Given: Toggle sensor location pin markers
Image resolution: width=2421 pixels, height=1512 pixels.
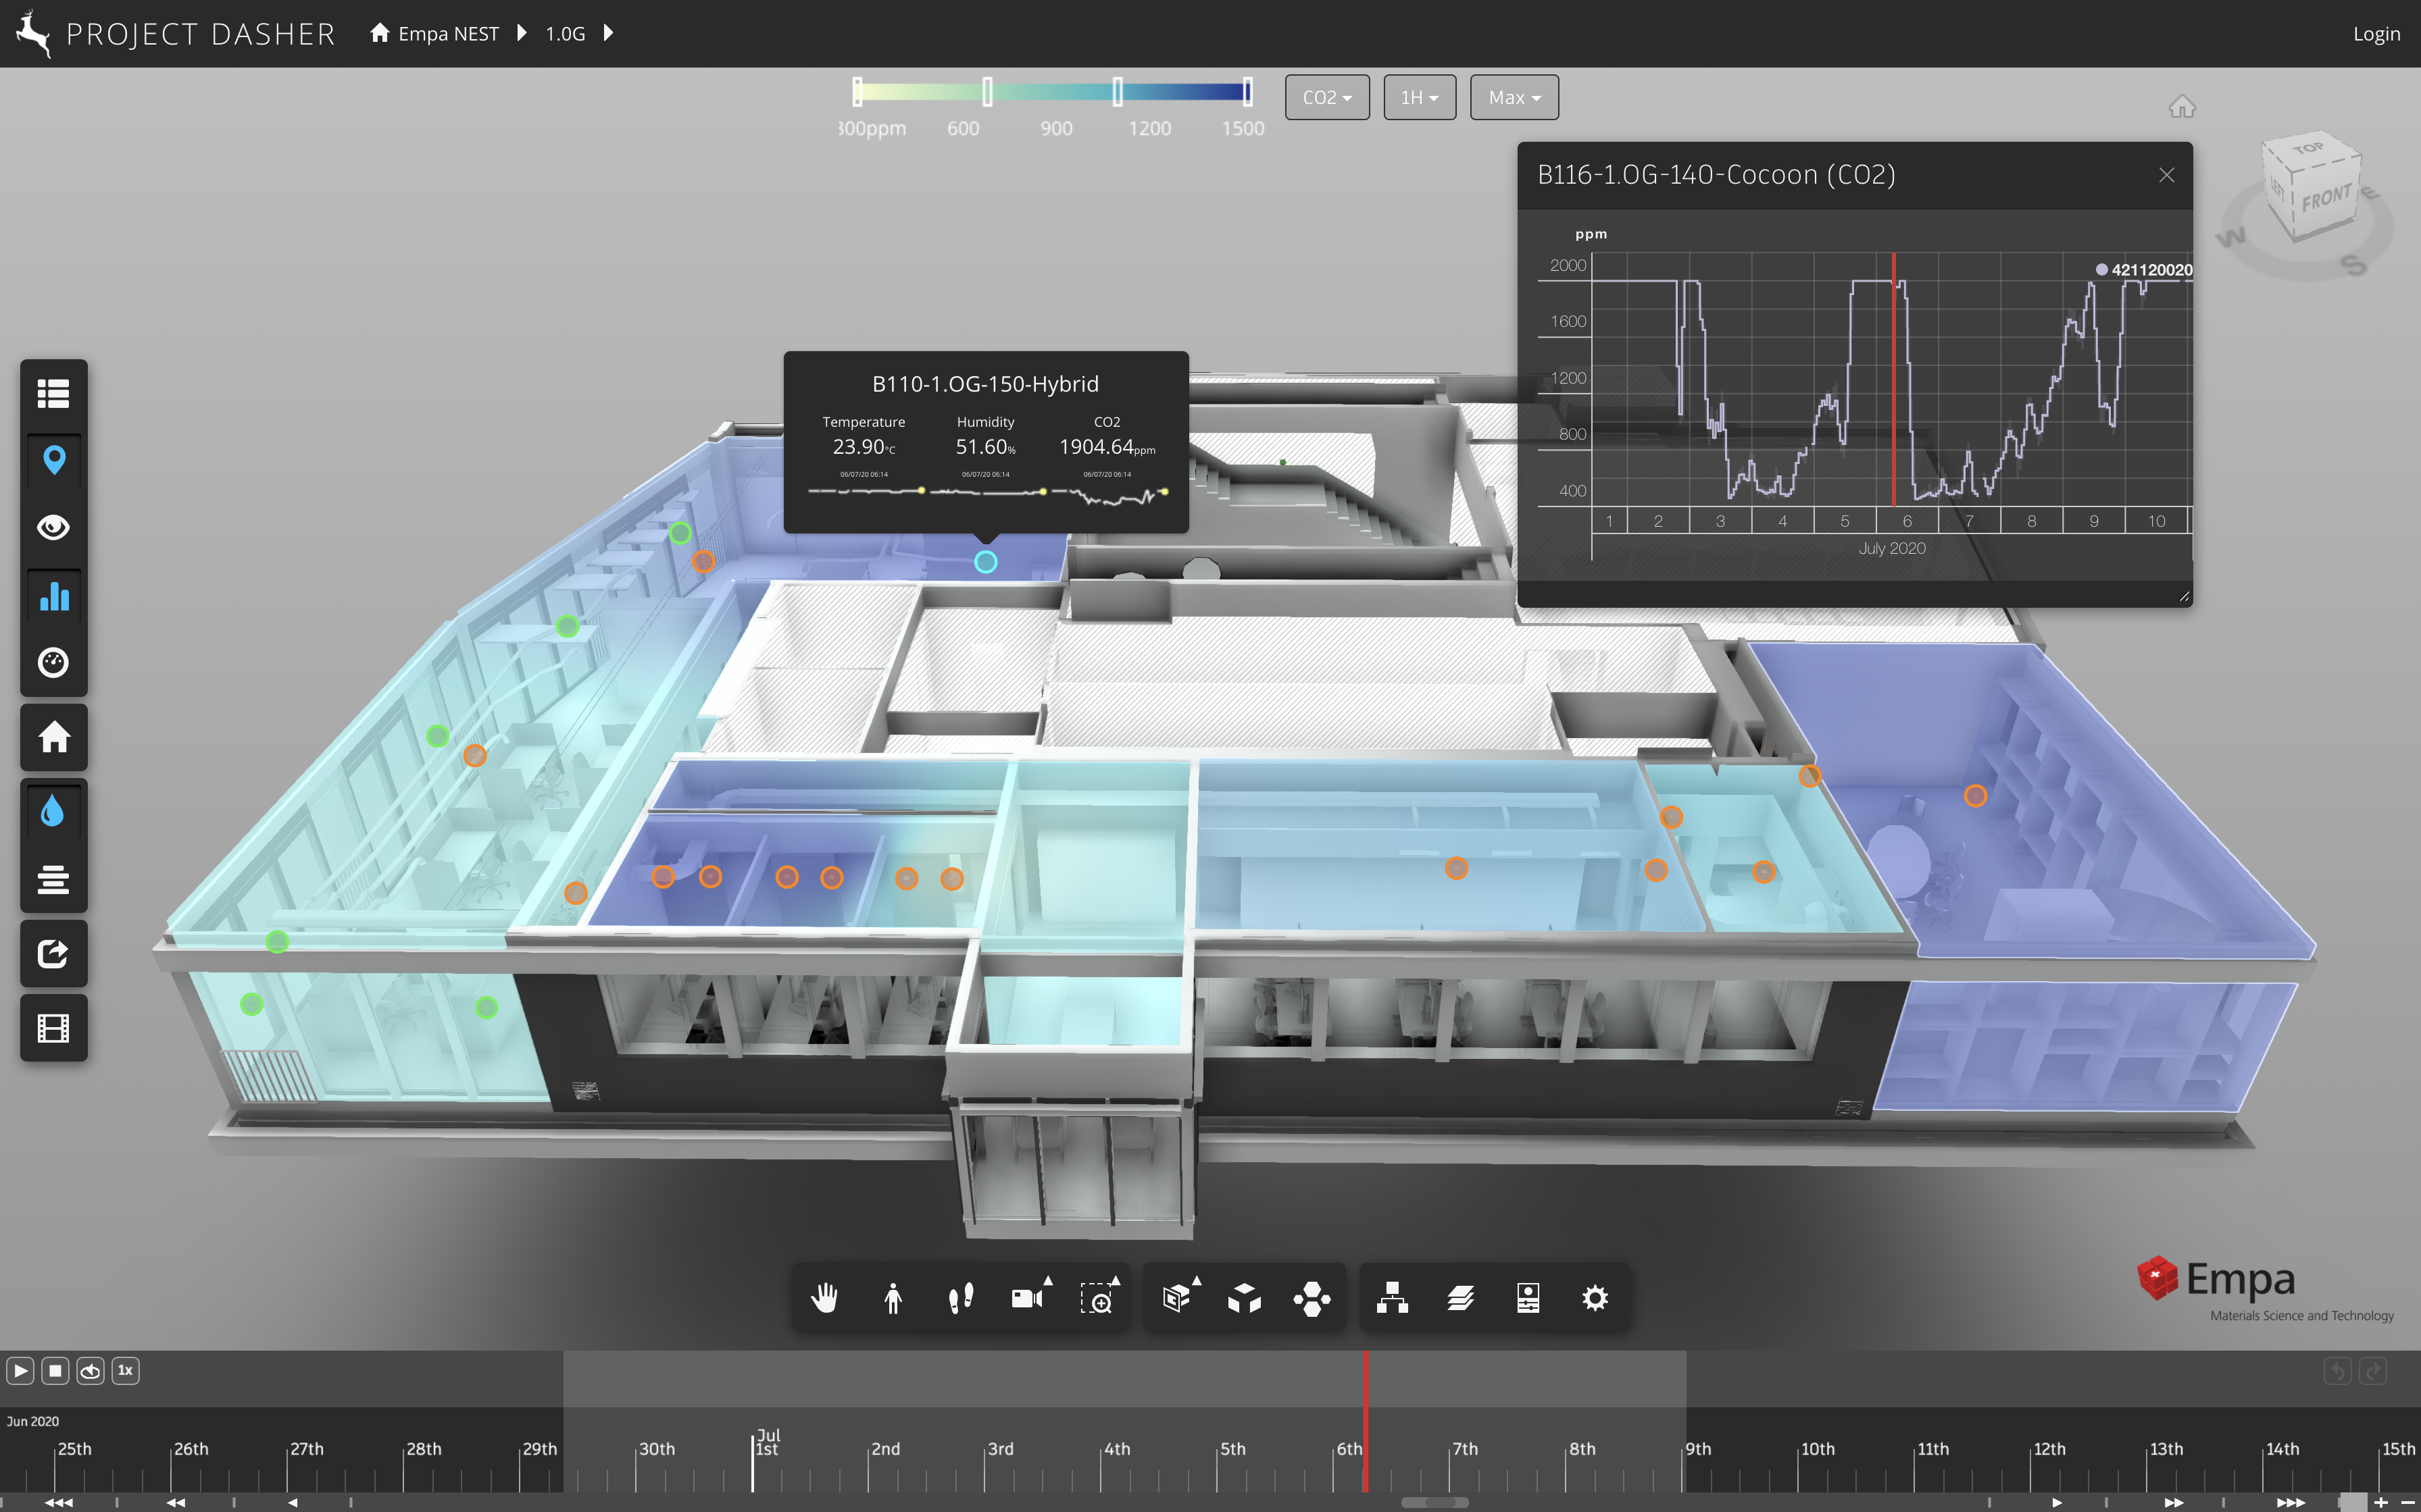Looking at the screenshot, I should point(54,460).
